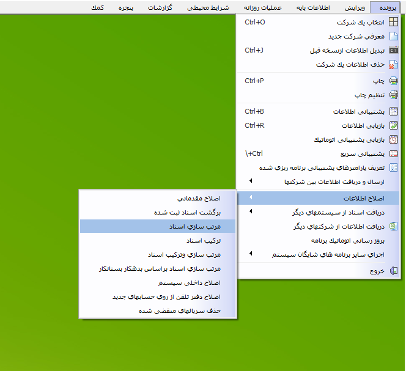Screen dimensions: 406x371
Task: Open the عمليات روزانه menu
Action: [262, 7]
